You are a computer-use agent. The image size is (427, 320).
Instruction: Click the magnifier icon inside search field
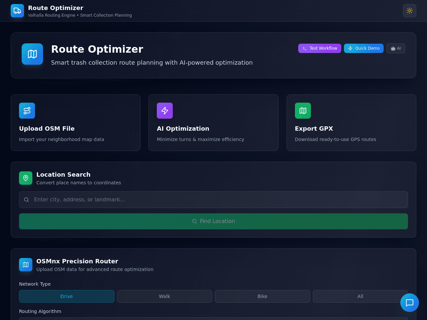pyautogui.click(x=26, y=200)
